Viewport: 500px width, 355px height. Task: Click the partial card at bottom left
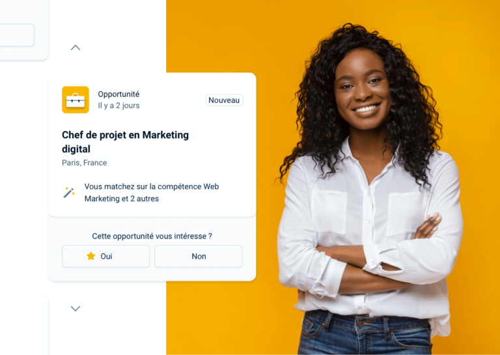[24, 325]
